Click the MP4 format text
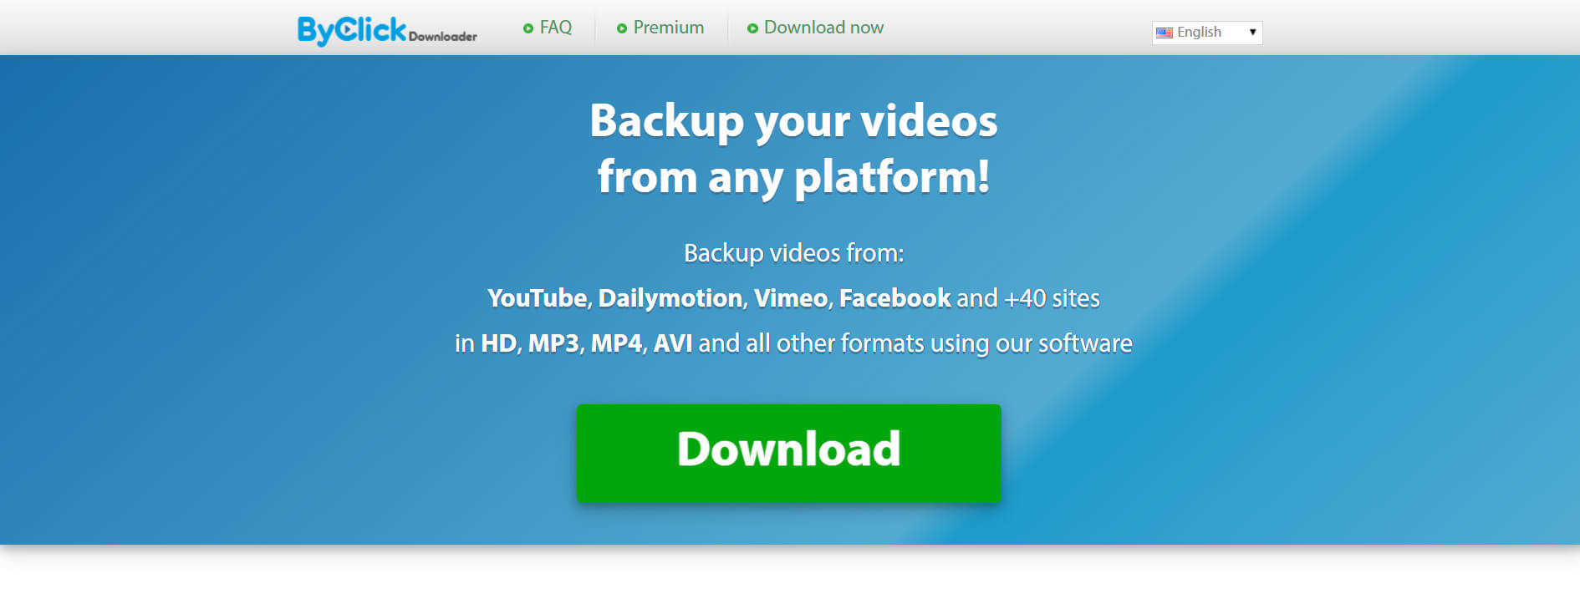The width and height of the screenshot is (1580, 594). pos(616,343)
